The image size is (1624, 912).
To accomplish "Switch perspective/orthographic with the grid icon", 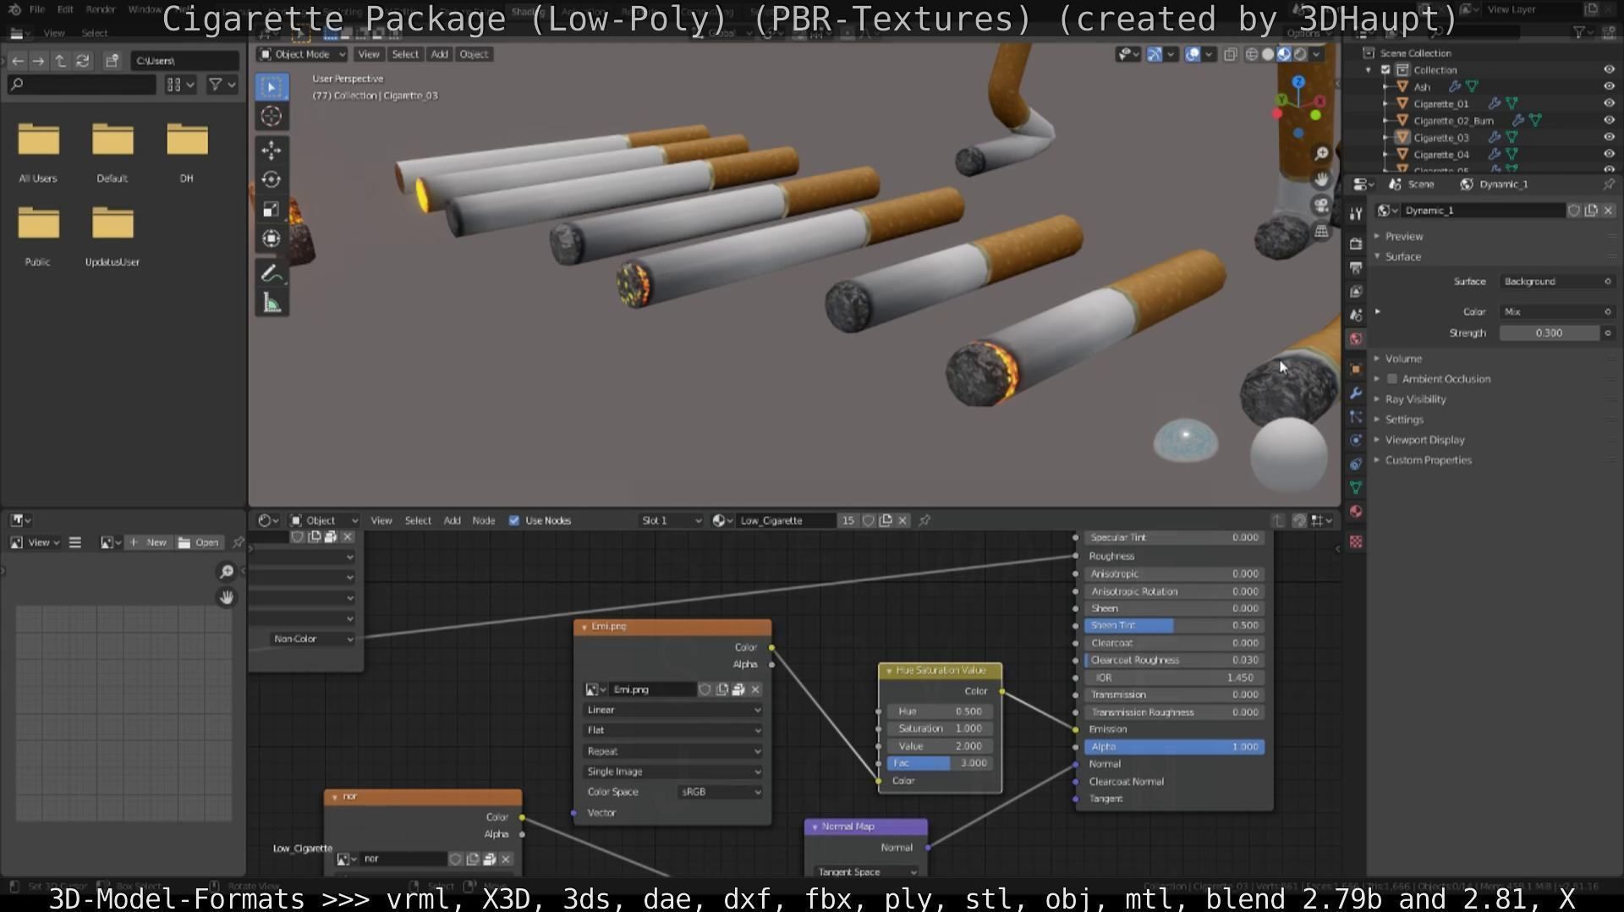I will pos(1321,231).
